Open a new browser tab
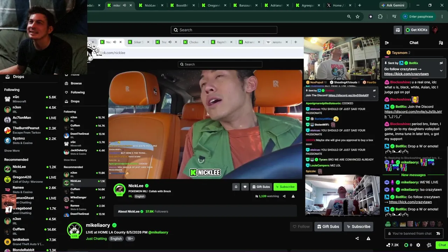 pyautogui.click(x=359, y=5)
